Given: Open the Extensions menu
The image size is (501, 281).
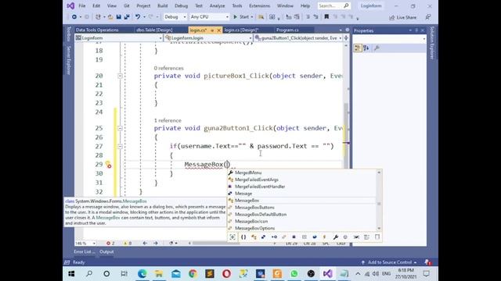Looking at the screenshot, I should [259, 5].
